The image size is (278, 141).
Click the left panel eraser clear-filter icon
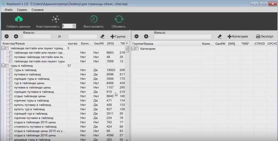(x=102, y=37)
